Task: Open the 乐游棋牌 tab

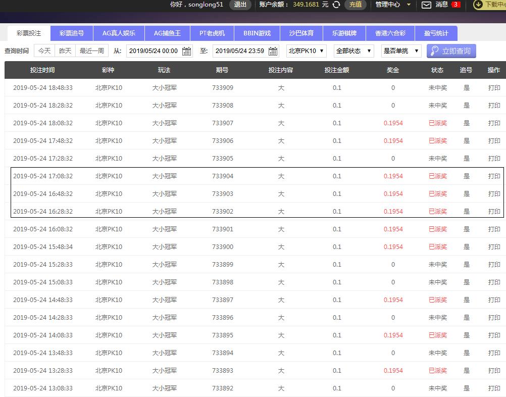Action: [x=344, y=33]
